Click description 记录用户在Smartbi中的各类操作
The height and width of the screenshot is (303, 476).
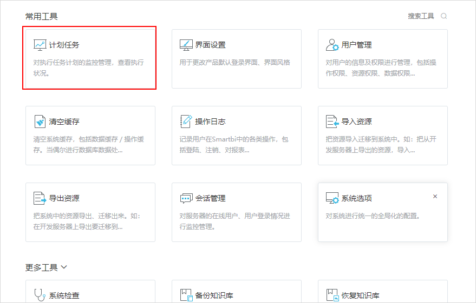[x=234, y=144]
